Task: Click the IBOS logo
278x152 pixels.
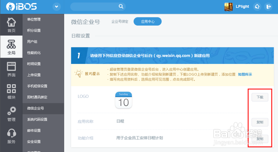Action: [x=21, y=7]
